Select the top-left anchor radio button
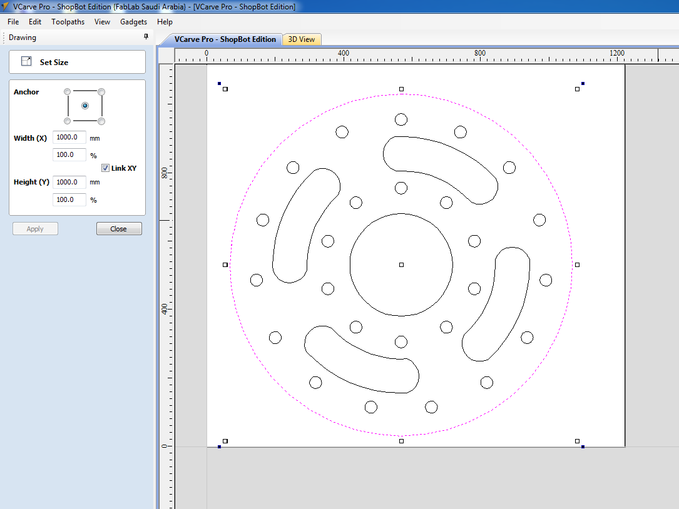 click(67, 92)
